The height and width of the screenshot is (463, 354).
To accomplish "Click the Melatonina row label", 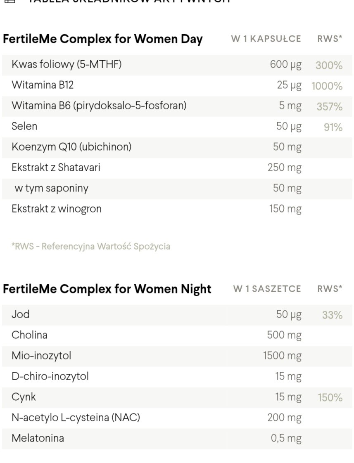I will [x=38, y=438].
